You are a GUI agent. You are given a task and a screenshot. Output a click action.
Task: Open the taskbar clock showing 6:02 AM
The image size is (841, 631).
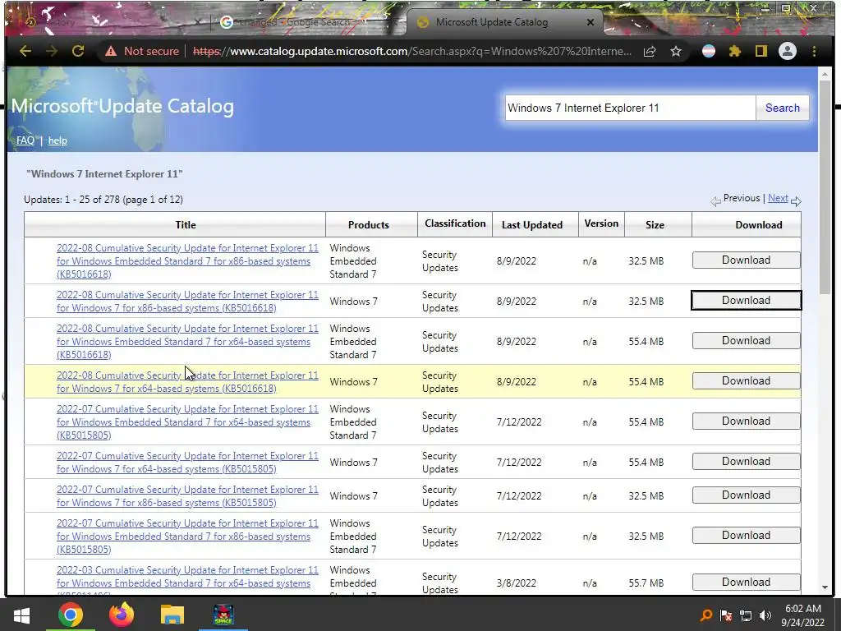coord(803,615)
